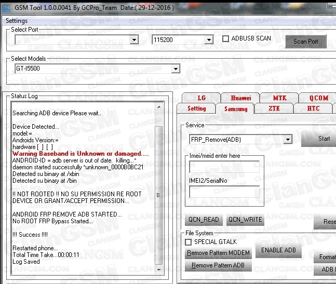Click 'Searching ADB device Please wait..' line
Viewport: 336px width, 284px height.
(57, 113)
